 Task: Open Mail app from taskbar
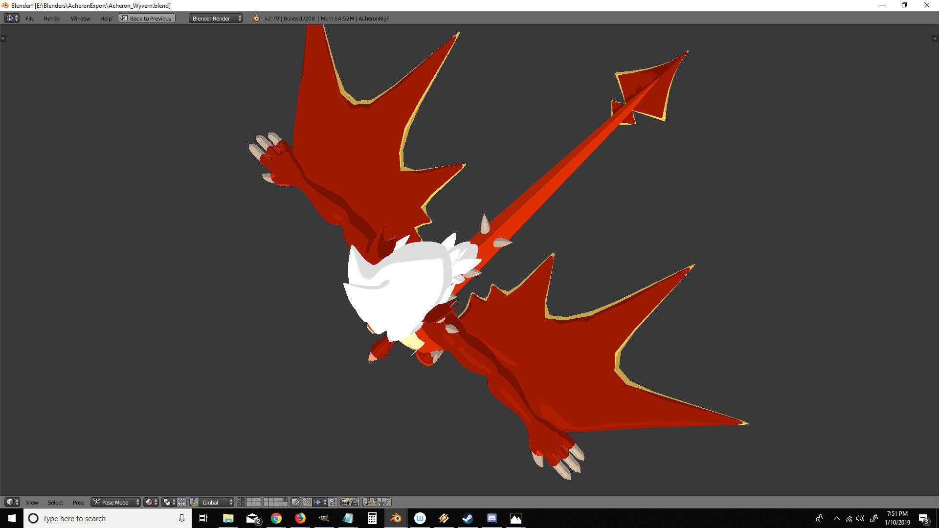point(252,518)
